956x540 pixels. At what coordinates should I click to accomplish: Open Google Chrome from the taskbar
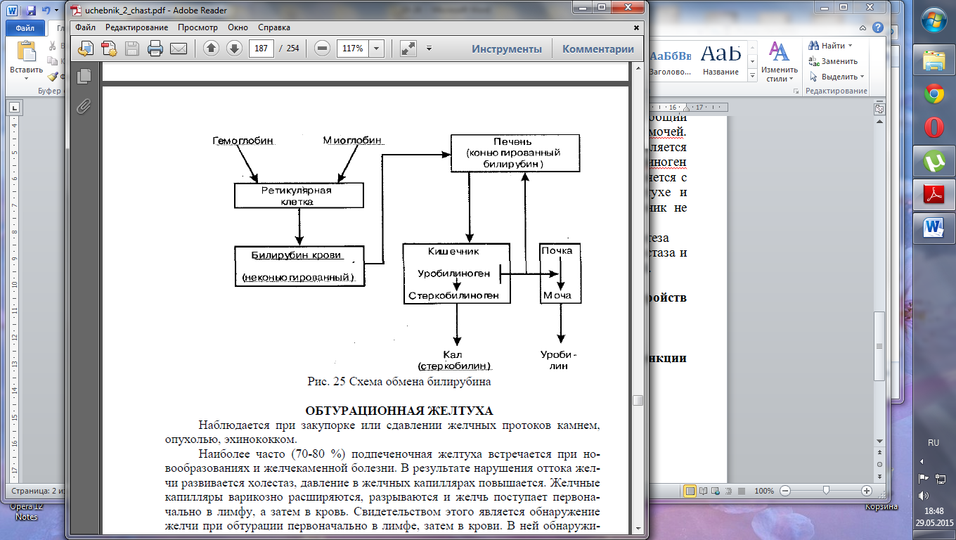(934, 94)
